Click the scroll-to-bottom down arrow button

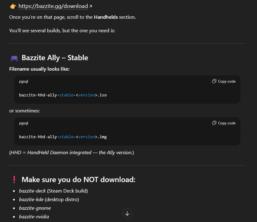coord(127,213)
